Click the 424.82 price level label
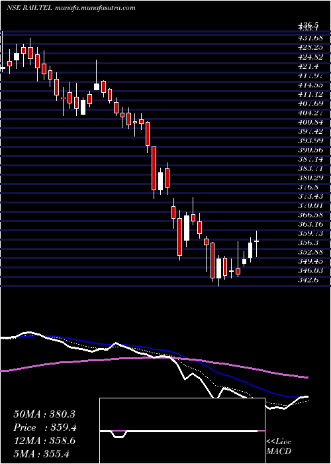331x464 pixels. coord(312,57)
